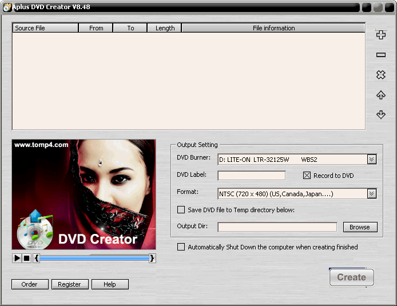Image resolution: width=397 pixels, height=306 pixels.
Task: Select the NTSC format combo box field
Action: coord(297,194)
